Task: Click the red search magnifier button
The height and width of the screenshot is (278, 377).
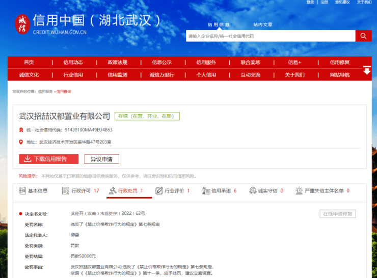Action: click(363, 36)
